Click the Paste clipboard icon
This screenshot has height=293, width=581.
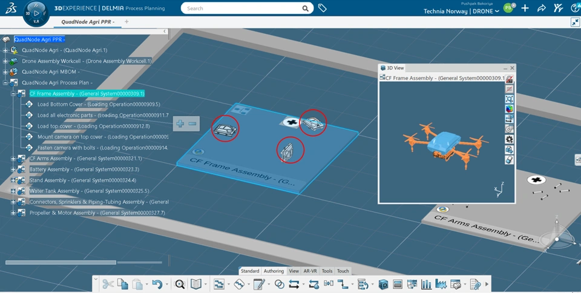click(x=137, y=284)
